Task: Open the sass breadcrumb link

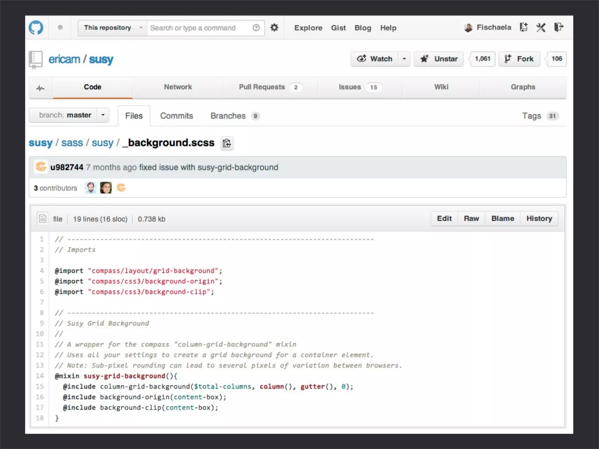Action: (x=72, y=143)
